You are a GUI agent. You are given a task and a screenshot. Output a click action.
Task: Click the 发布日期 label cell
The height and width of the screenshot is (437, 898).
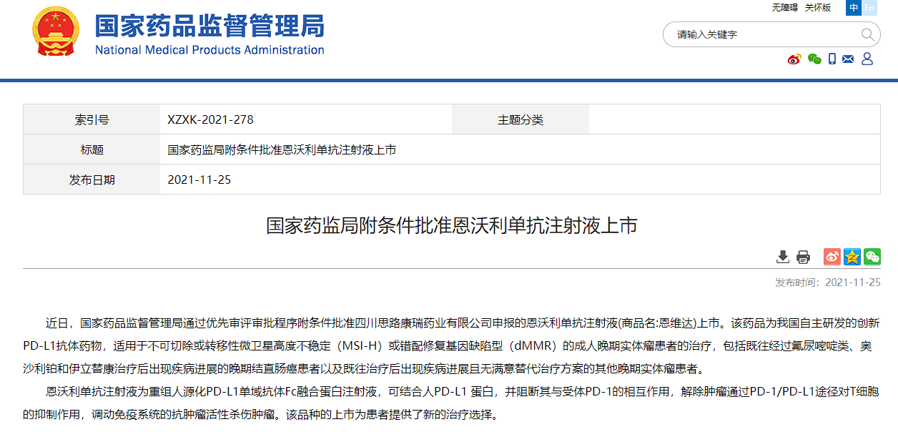click(x=92, y=180)
